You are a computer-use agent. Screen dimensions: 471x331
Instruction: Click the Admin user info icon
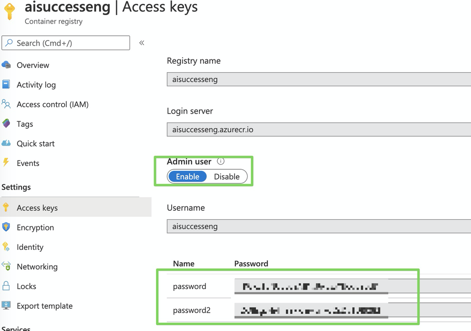click(221, 161)
